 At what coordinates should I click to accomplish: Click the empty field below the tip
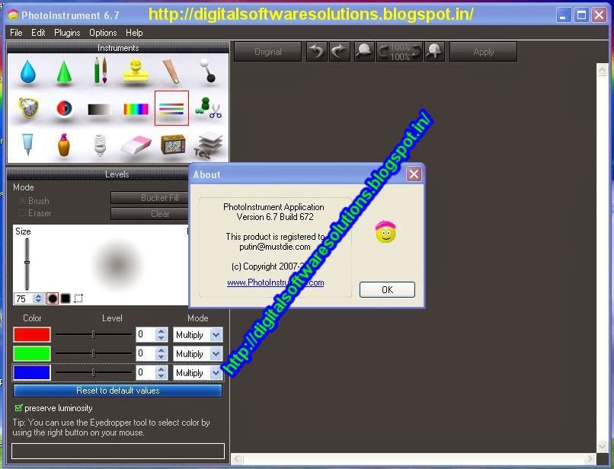[x=118, y=451]
